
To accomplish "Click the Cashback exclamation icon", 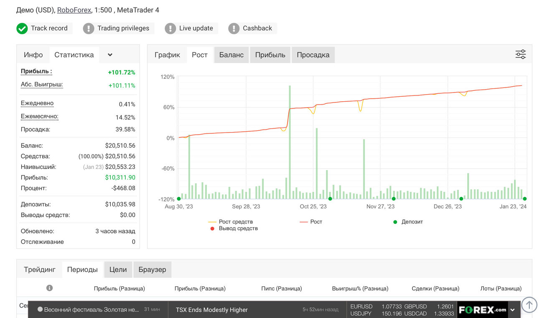I will (234, 28).
